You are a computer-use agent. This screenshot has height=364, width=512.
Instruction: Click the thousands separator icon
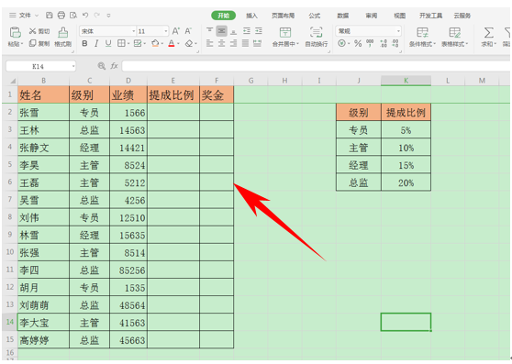(x=370, y=43)
